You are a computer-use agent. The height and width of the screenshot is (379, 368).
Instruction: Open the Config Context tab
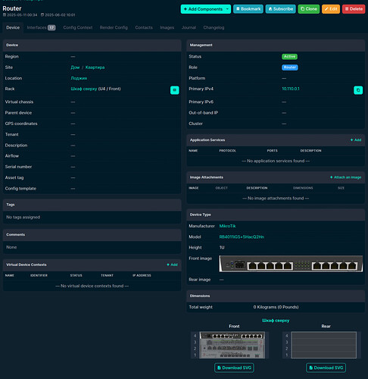pos(78,27)
